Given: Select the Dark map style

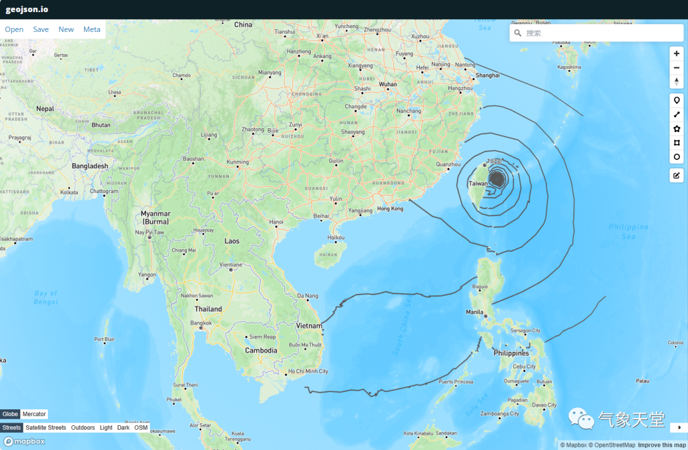Looking at the screenshot, I should tap(124, 428).
